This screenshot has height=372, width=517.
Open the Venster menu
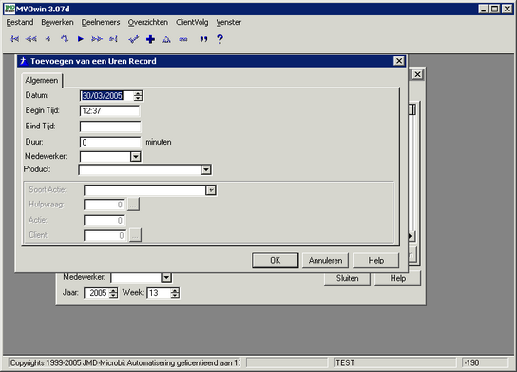229,22
